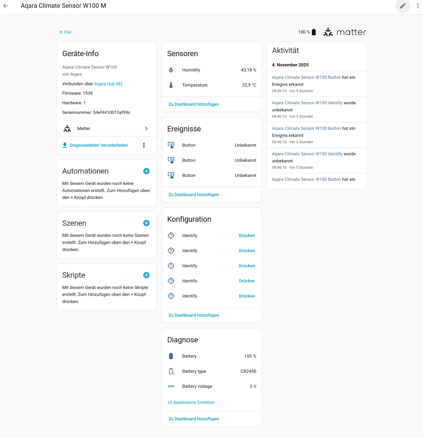Click the Matter logo in header
Screen dimensions: 423x438
(344, 32)
